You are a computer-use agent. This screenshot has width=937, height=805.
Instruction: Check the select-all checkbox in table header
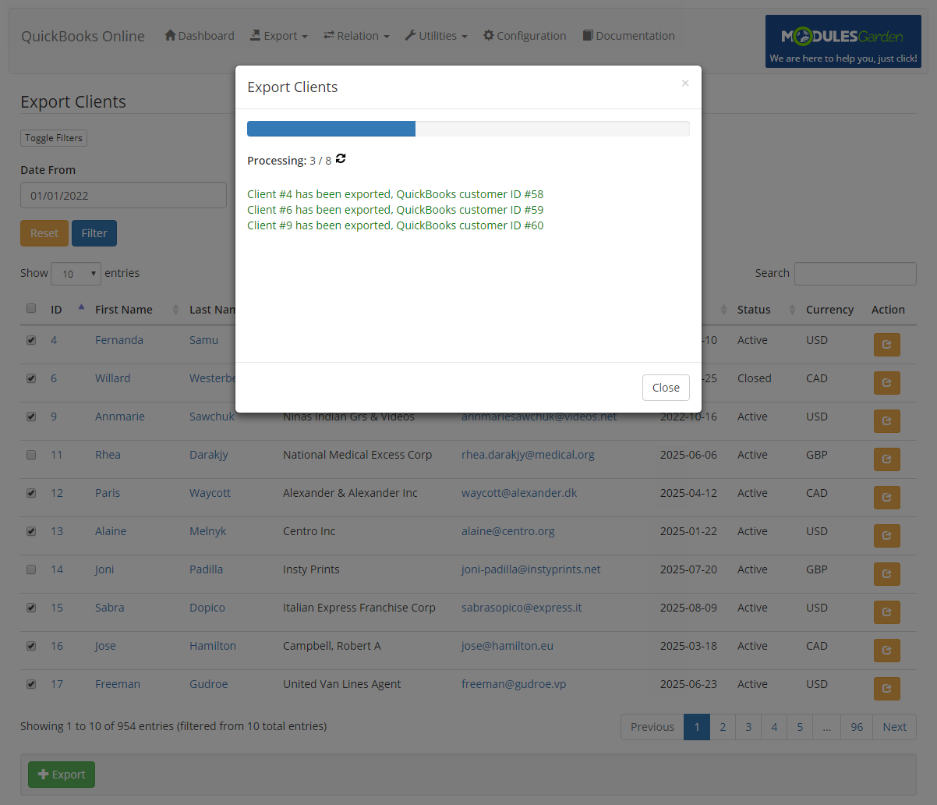click(x=31, y=308)
